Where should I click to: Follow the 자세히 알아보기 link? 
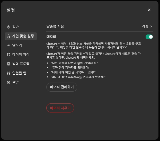click(117, 47)
